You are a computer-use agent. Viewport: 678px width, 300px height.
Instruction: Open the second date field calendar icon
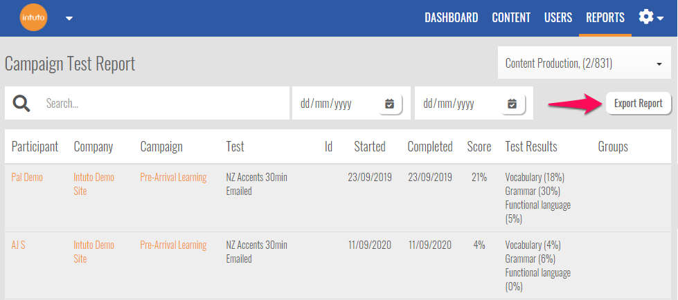coord(512,104)
